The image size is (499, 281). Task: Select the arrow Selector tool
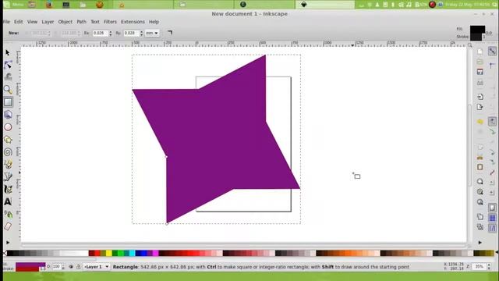8,52
